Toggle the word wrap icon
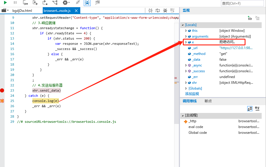 [x=158, y=10]
